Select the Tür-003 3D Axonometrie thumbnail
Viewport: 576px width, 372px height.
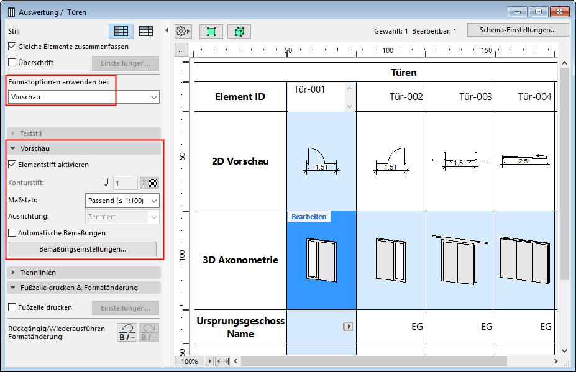click(460, 260)
